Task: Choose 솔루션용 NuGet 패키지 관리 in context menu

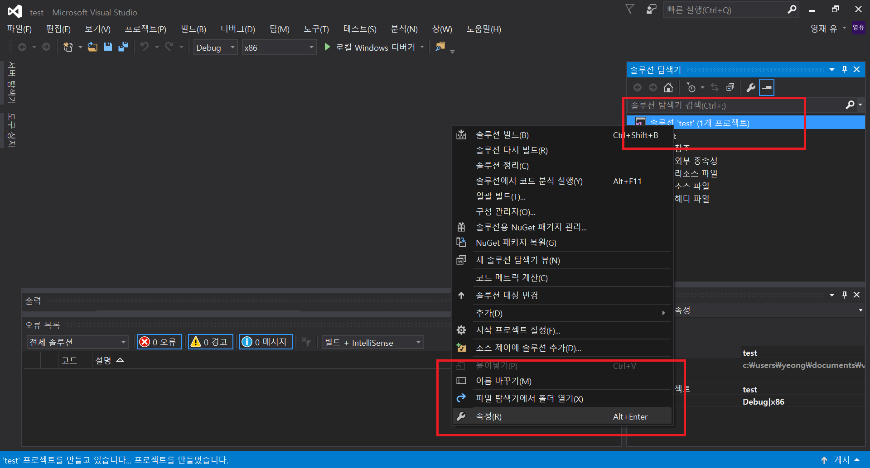Action: point(562,227)
